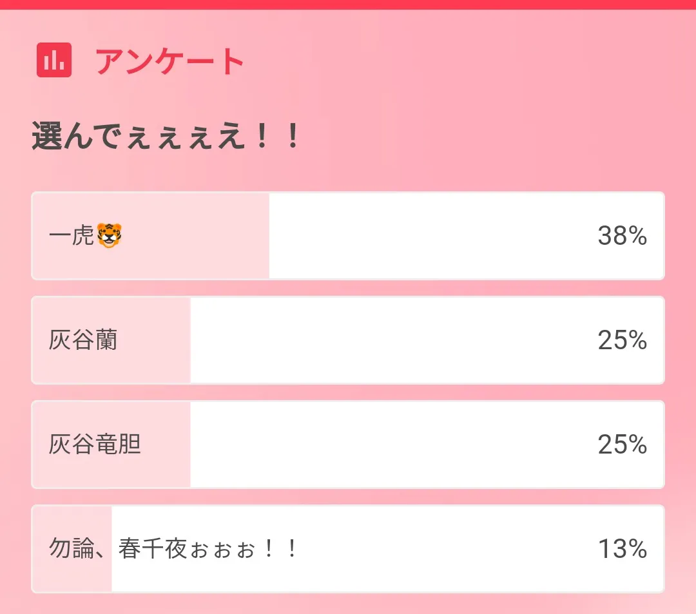
Task: Choose the 灰谷竜胆 poll option label
Action: point(95,445)
